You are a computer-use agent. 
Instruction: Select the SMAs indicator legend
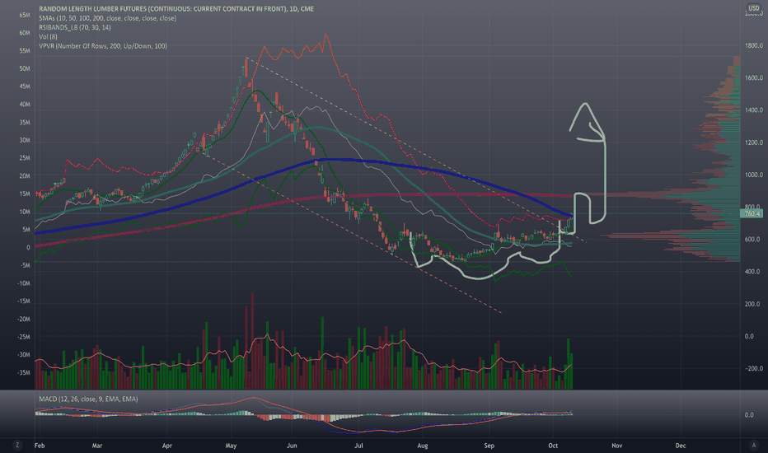107,18
